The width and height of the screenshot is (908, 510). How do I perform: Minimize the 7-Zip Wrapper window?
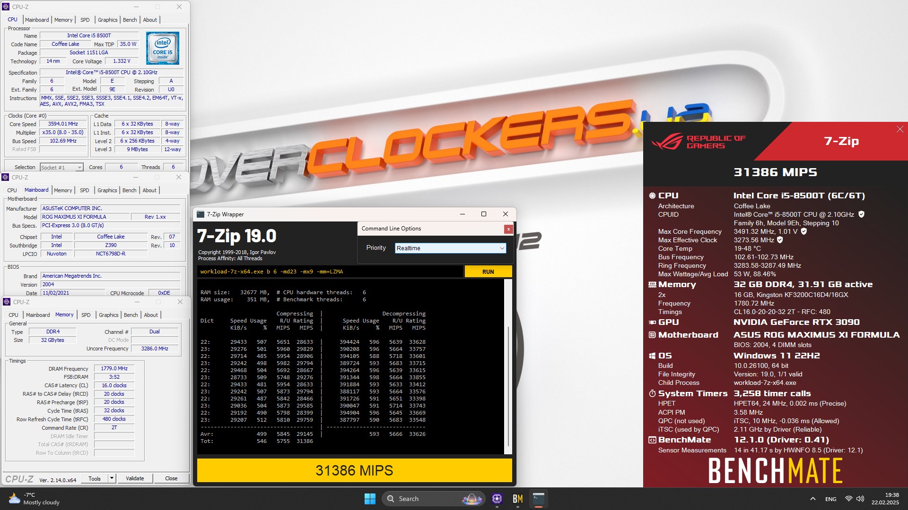coord(462,214)
